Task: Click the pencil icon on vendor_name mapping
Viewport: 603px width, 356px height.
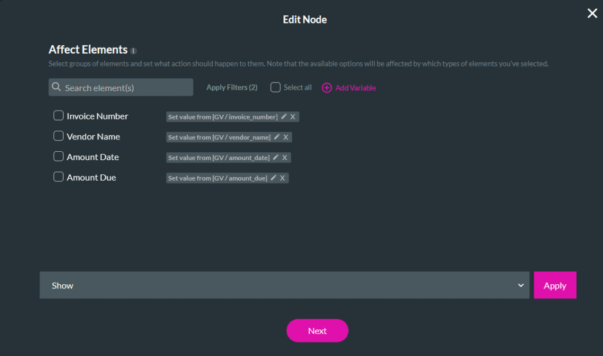Action: click(277, 137)
